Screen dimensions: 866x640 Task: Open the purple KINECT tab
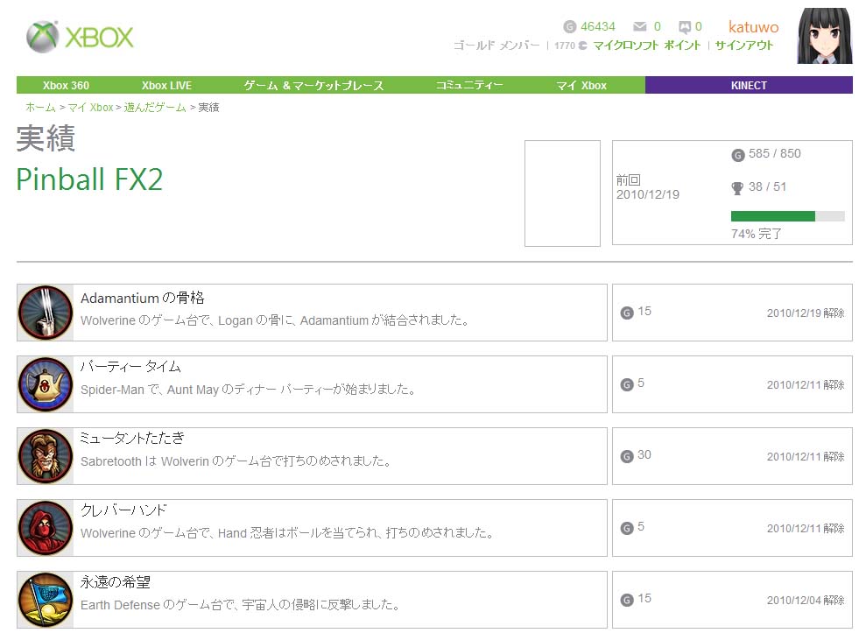point(749,85)
